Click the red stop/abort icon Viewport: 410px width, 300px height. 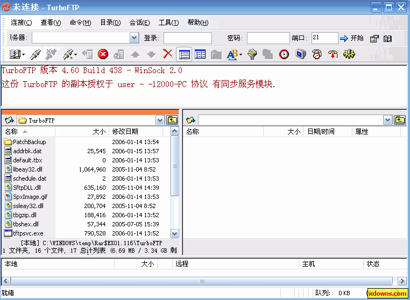click(x=103, y=54)
